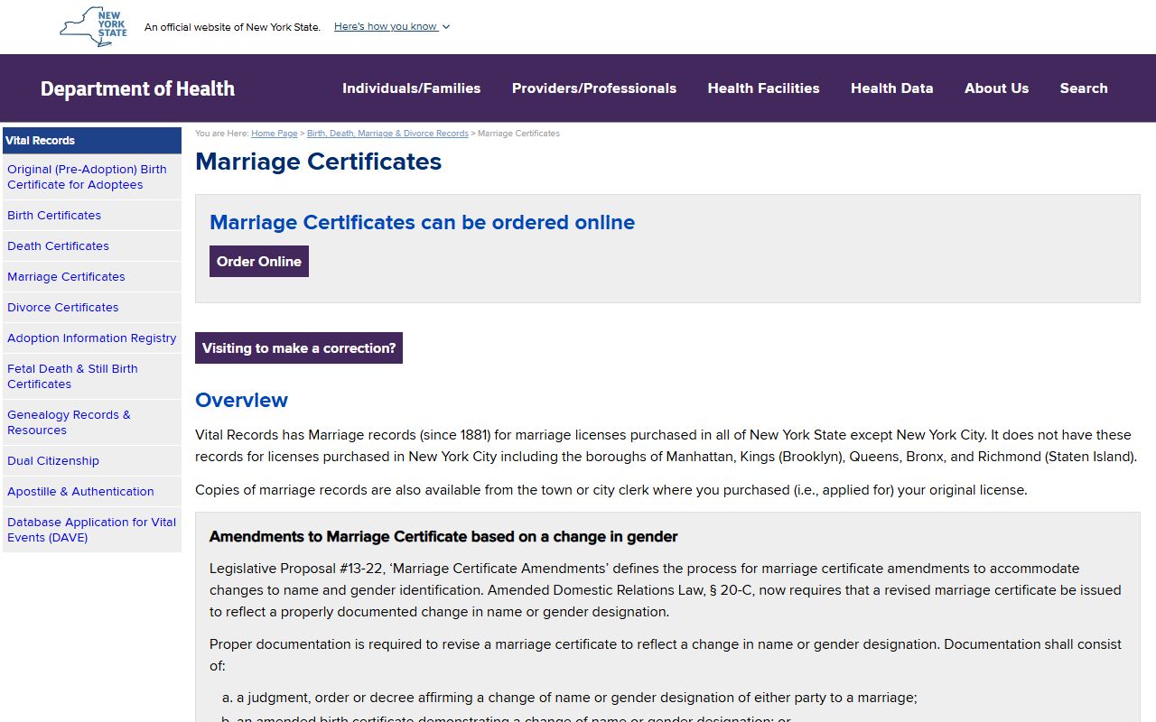Viewport: 1156px width, 722px height.
Task: Open Apostille & Authentication link
Action: pyautogui.click(x=92, y=492)
